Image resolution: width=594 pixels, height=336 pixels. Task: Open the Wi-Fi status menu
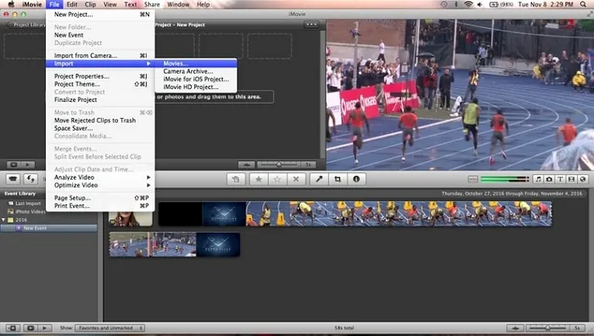[x=468, y=4]
